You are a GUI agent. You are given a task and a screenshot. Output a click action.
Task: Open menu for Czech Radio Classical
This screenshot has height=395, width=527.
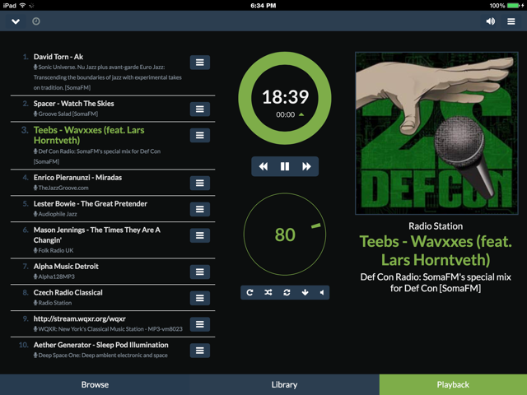[200, 298]
